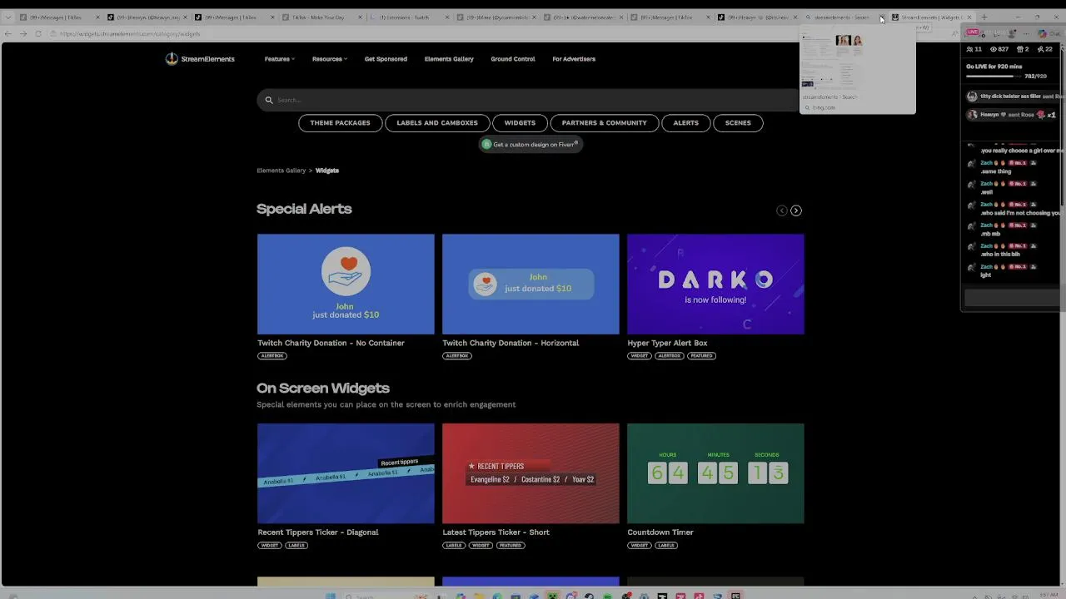Click Twitch Charity Donation - No Container title
Image resolution: width=1066 pixels, height=599 pixels.
click(x=331, y=343)
